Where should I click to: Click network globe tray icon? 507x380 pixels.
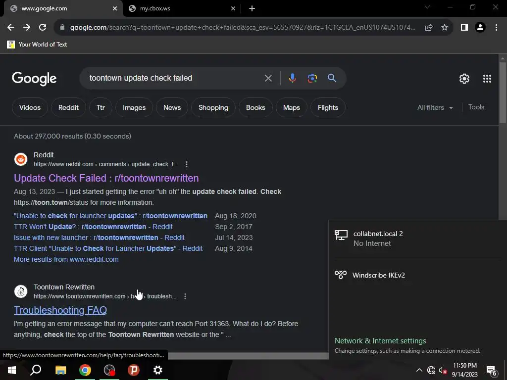(x=431, y=370)
